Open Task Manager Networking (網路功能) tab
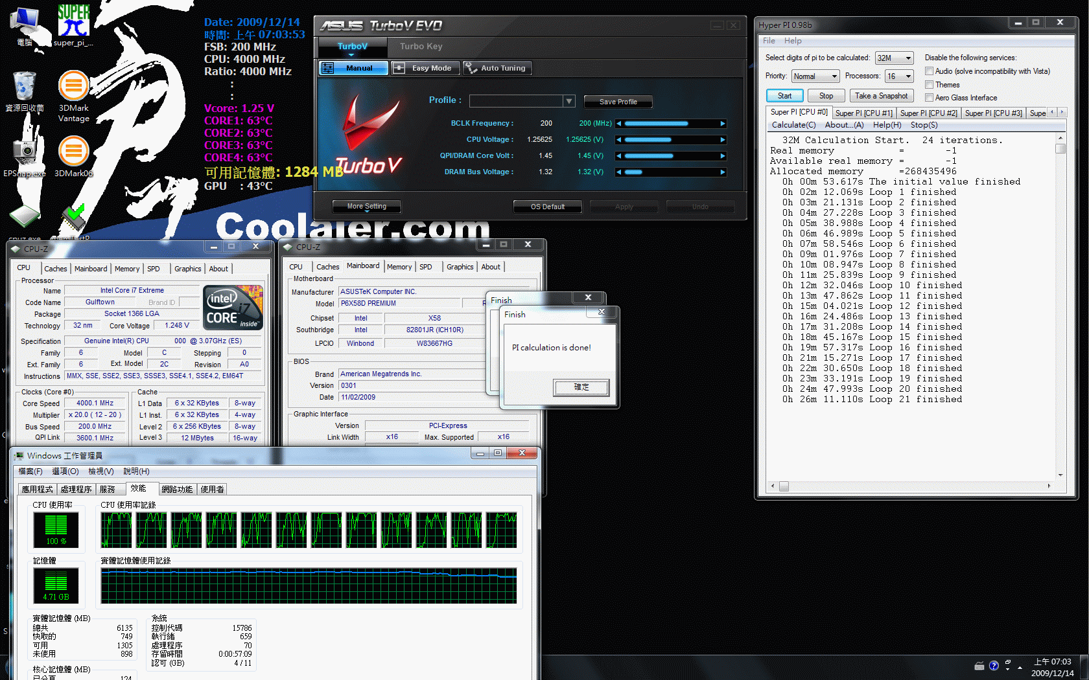1089x680 pixels. click(177, 490)
